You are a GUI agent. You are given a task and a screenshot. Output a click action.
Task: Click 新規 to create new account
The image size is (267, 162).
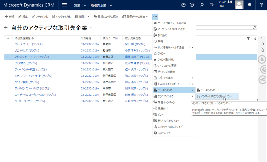(9, 16)
